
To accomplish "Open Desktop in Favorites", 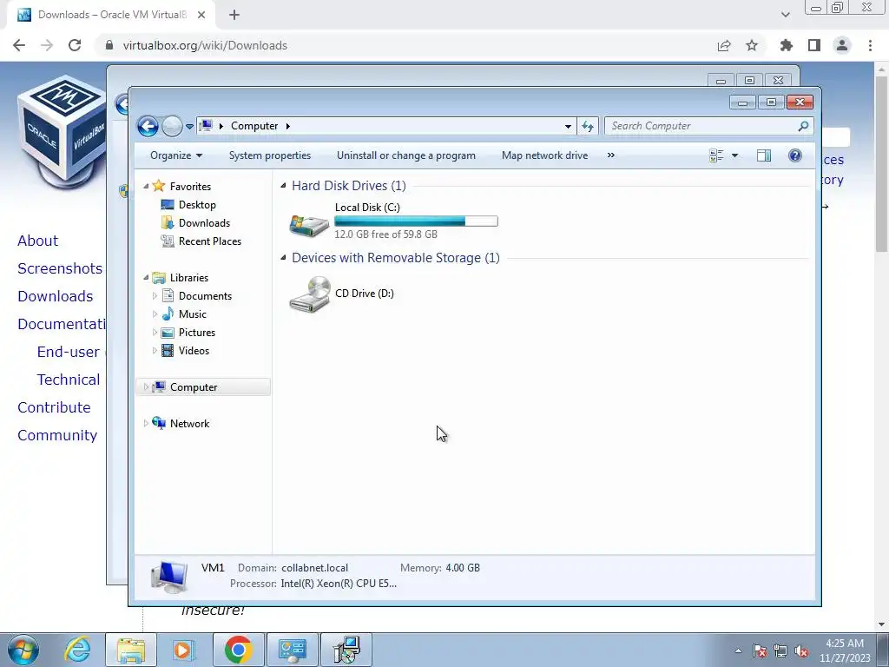I will (197, 205).
